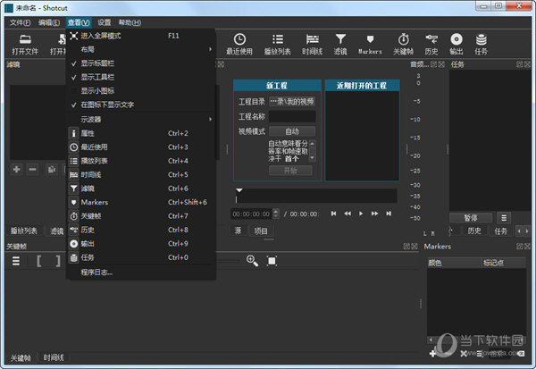Open Markers from the main toolbar
This screenshot has height=369, width=536.
(x=370, y=44)
